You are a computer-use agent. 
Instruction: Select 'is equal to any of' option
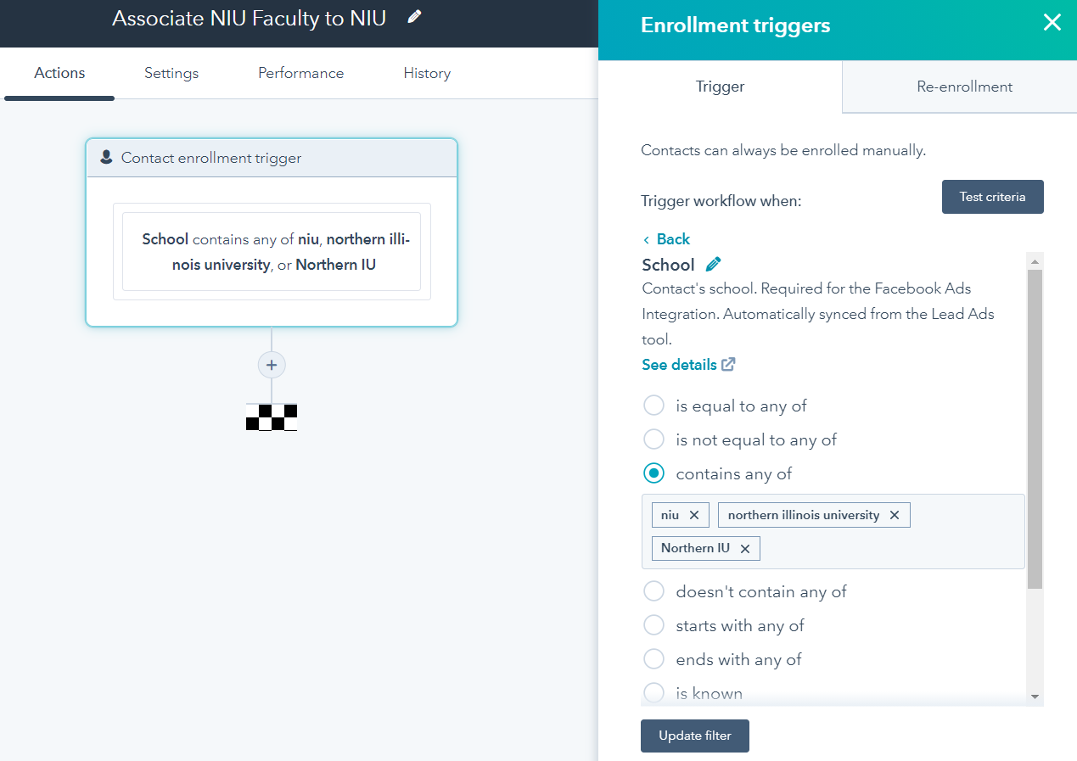653,406
